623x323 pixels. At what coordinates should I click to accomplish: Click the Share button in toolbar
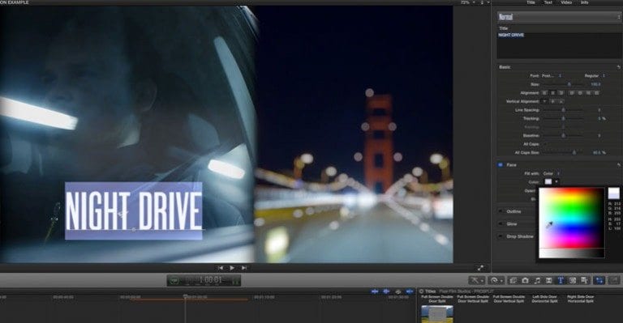pyautogui.click(x=614, y=281)
